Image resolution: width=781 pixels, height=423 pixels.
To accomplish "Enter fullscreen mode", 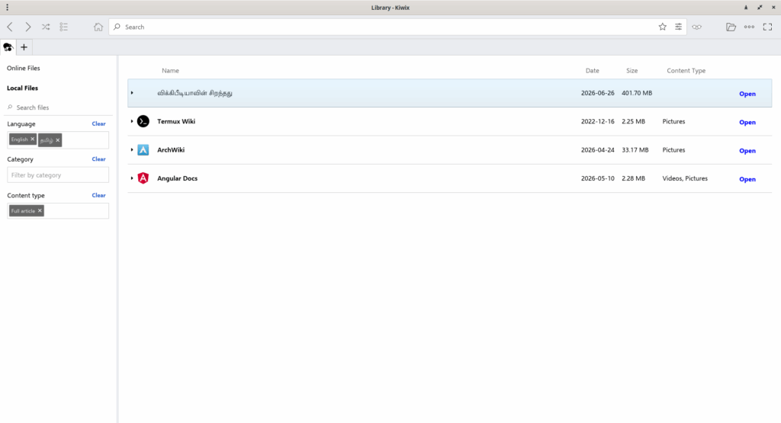I will tap(767, 27).
